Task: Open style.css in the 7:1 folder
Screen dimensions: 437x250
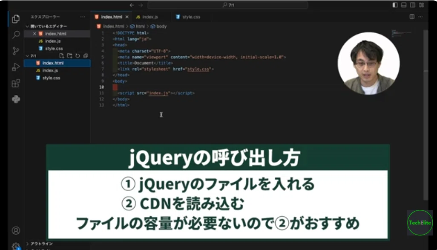Action: pos(57,78)
